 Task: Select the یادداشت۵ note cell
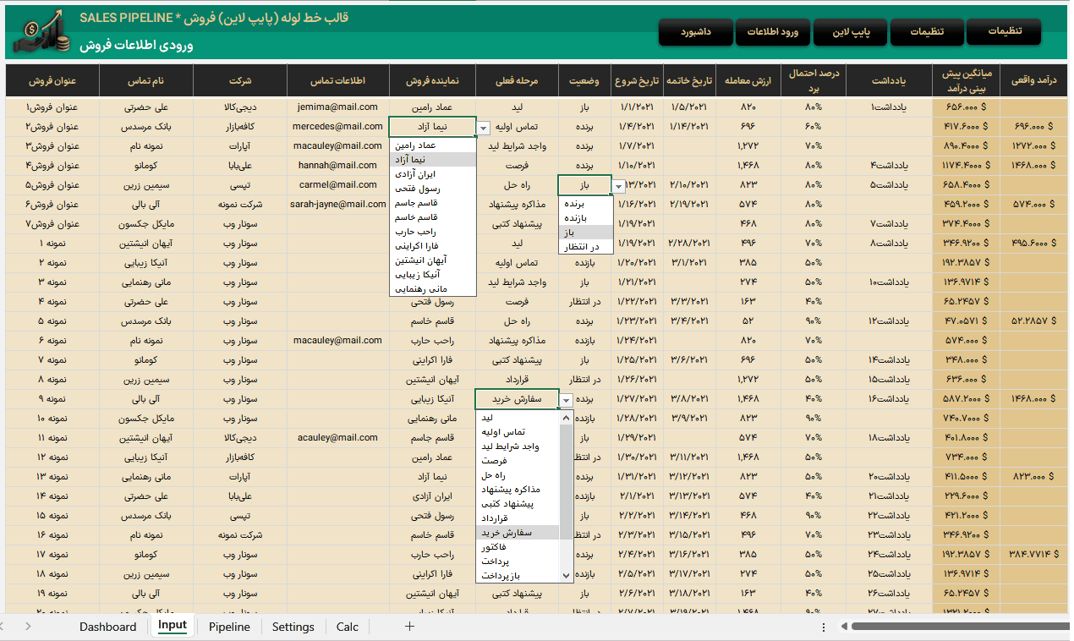click(x=889, y=184)
